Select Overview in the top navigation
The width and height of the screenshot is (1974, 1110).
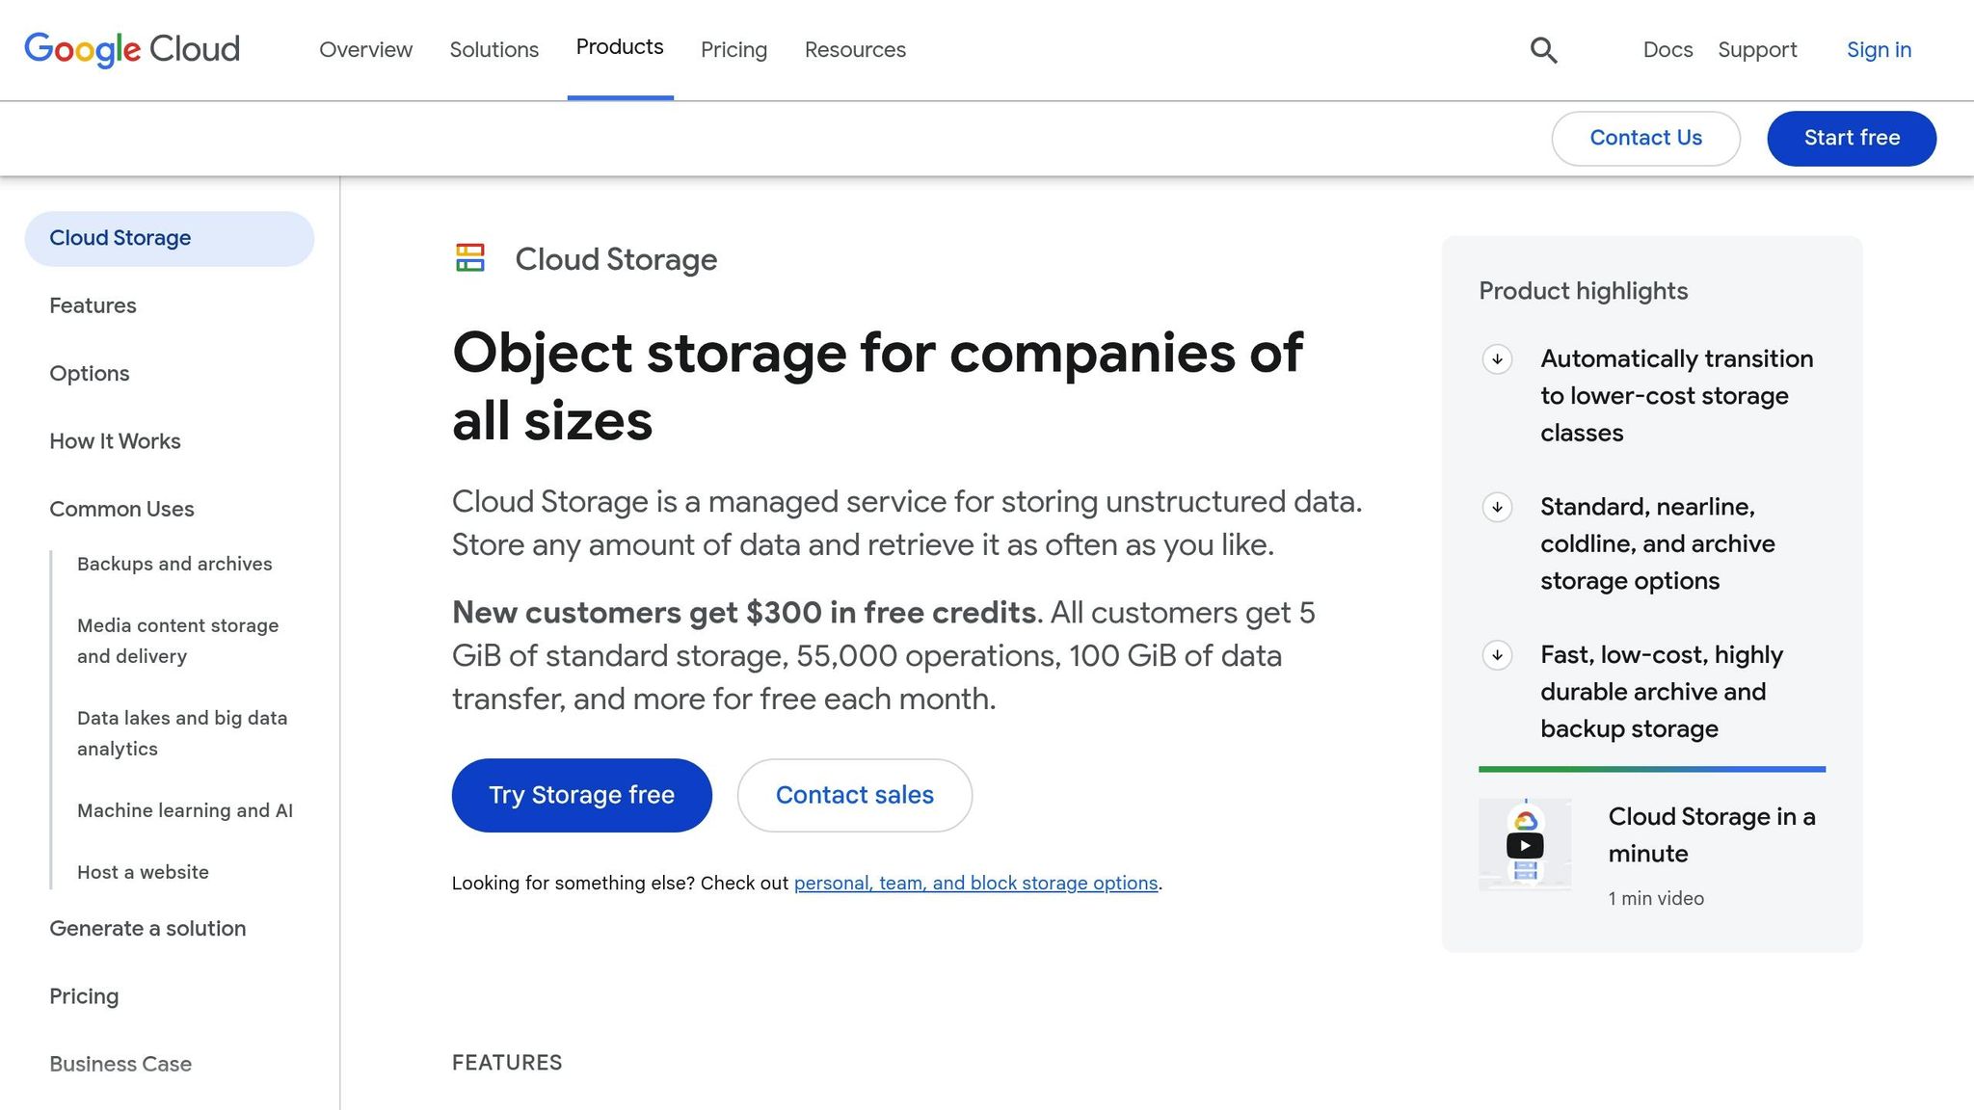[x=366, y=49]
